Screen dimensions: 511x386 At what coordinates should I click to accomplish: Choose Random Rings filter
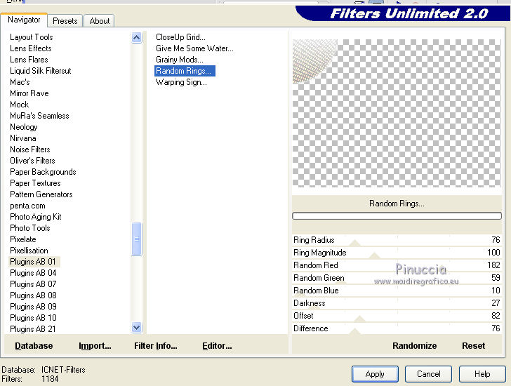185,71
